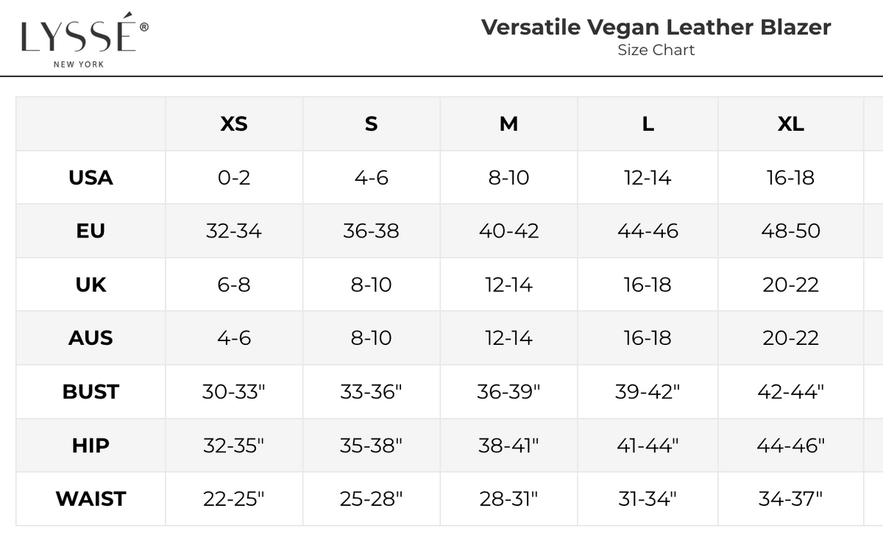Image resolution: width=883 pixels, height=550 pixels.
Task: Click the WAIST row label
Action: pyautogui.click(x=91, y=499)
